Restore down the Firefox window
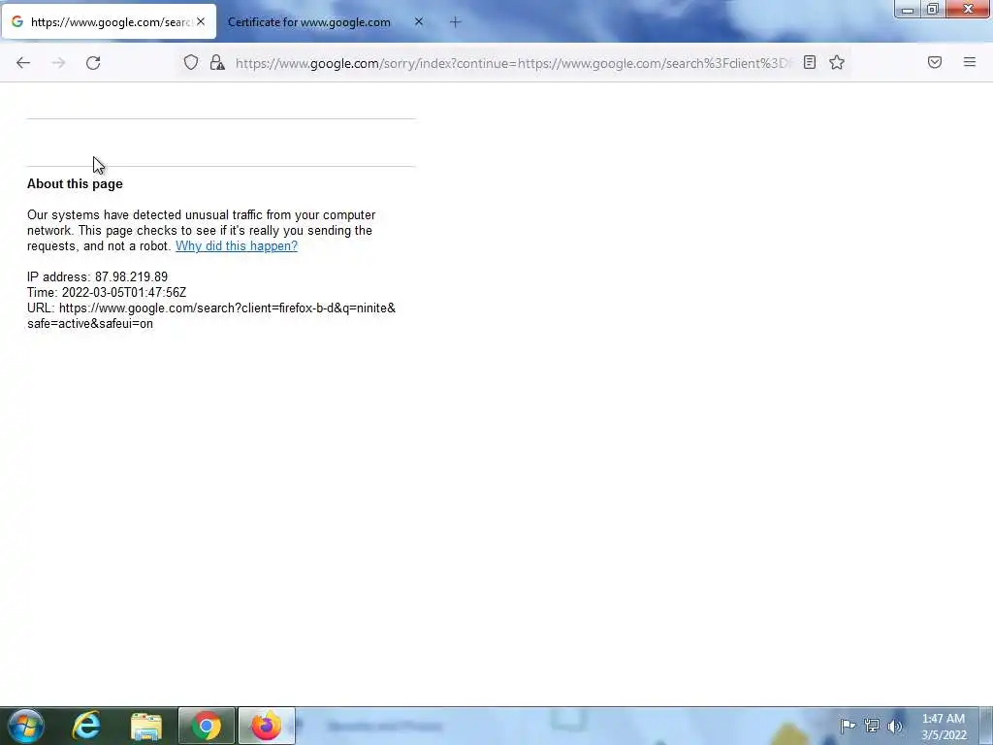The image size is (993, 745). coord(933,9)
